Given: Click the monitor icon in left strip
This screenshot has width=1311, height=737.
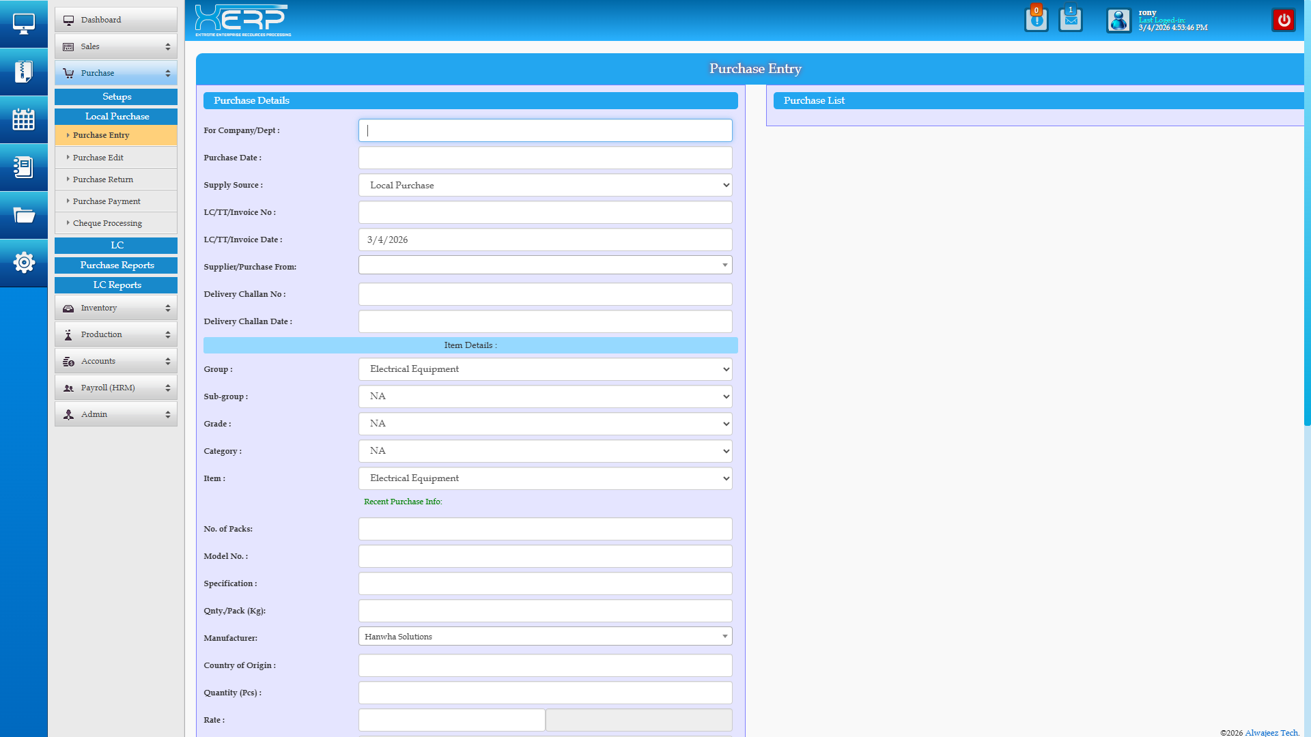Looking at the screenshot, I should point(23,24).
